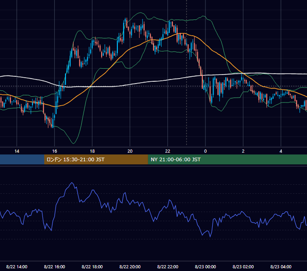
Task: Click the London 15:30-21:00 JST session bar
Action: tap(96, 159)
